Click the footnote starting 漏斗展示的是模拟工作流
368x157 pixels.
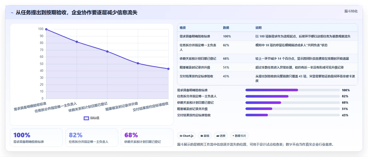255,145
